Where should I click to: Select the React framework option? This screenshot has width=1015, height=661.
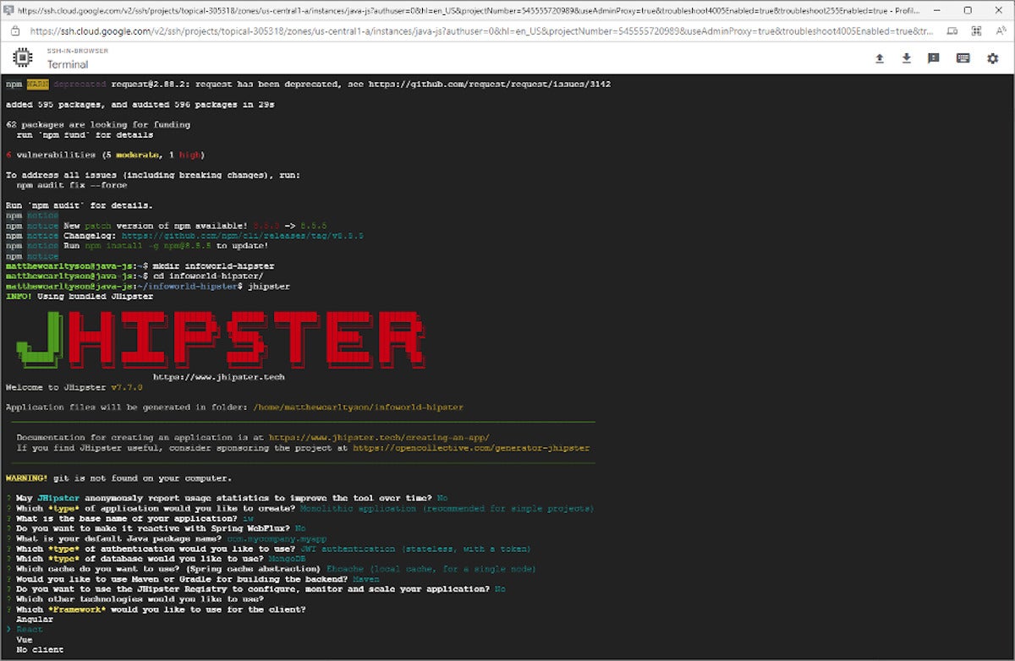[x=29, y=630]
